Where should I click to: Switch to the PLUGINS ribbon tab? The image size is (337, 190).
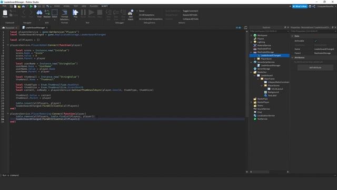tap(94, 6)
